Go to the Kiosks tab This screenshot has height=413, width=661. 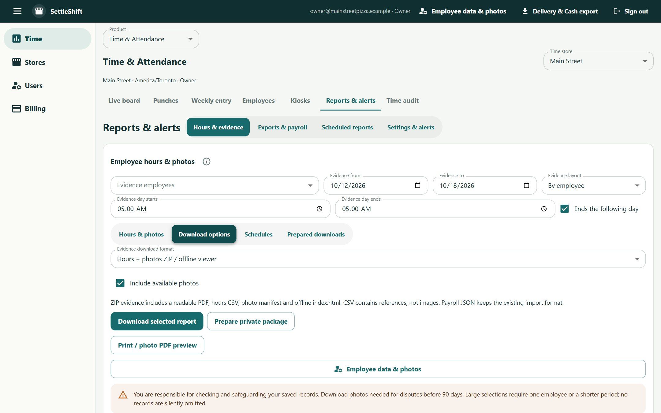[x=300, y=101]
